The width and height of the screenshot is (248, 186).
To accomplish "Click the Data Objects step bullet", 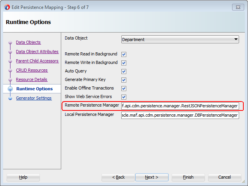I will (10, 42).
